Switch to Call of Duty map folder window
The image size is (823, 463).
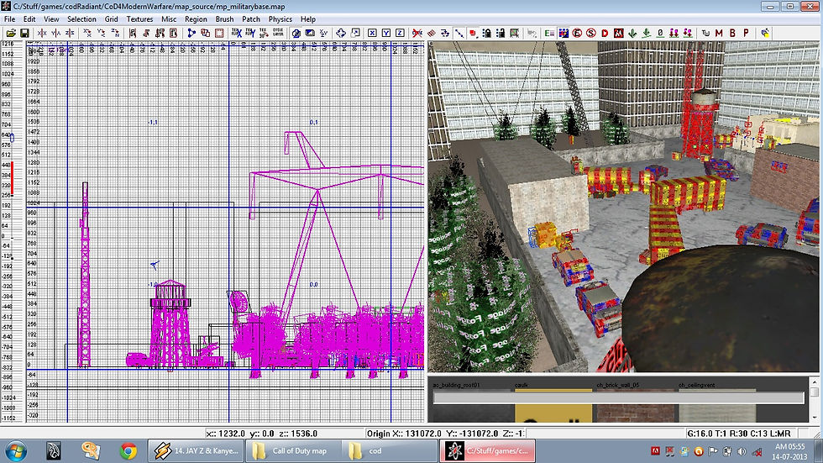coord(291,451)
